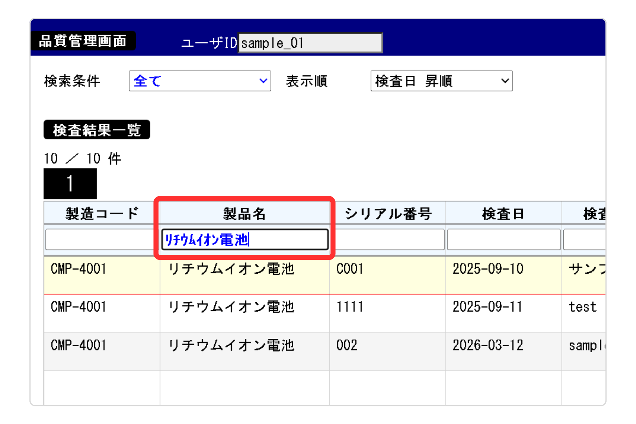Screen dimensions: 636x424
Task: Expand the 表示順 dropdown showing 検査日 昇順
Action: (x=441, y=81)
